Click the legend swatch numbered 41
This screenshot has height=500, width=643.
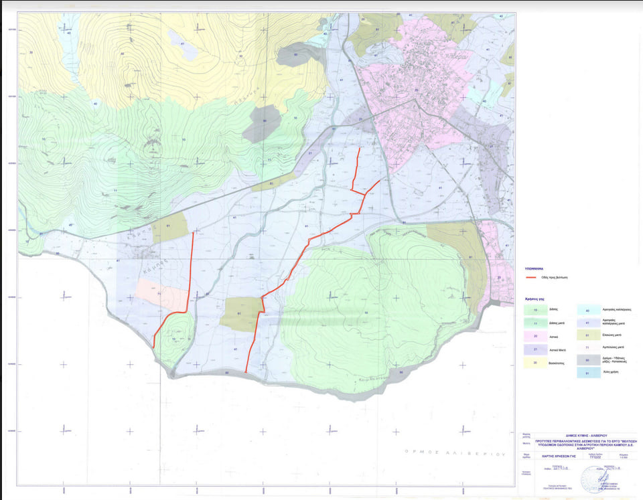point(589,323)
